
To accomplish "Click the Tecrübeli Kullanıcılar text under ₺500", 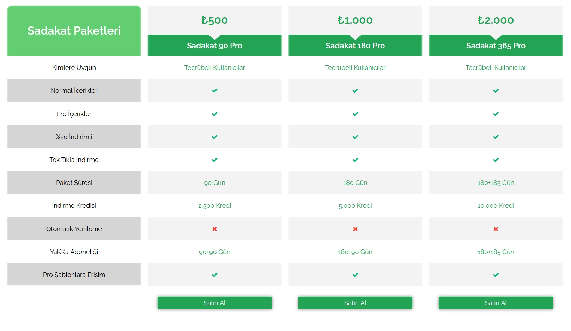I will point(214,68).
